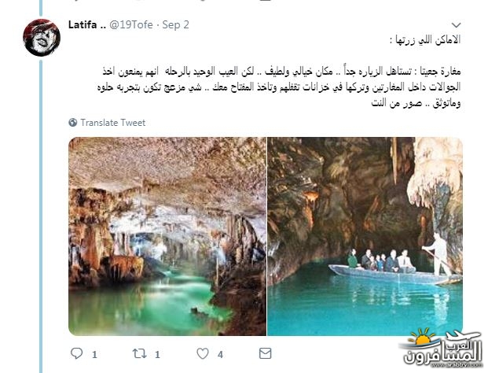
Task: Expand the tweet options chevron menu
Action: pos(456,25)
